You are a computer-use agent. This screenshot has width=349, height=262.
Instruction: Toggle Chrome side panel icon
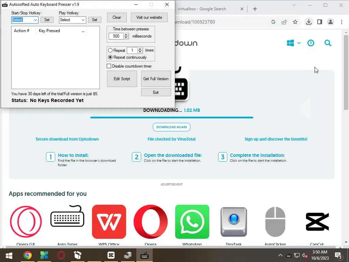pyautogui.click(x=320, y=22)
